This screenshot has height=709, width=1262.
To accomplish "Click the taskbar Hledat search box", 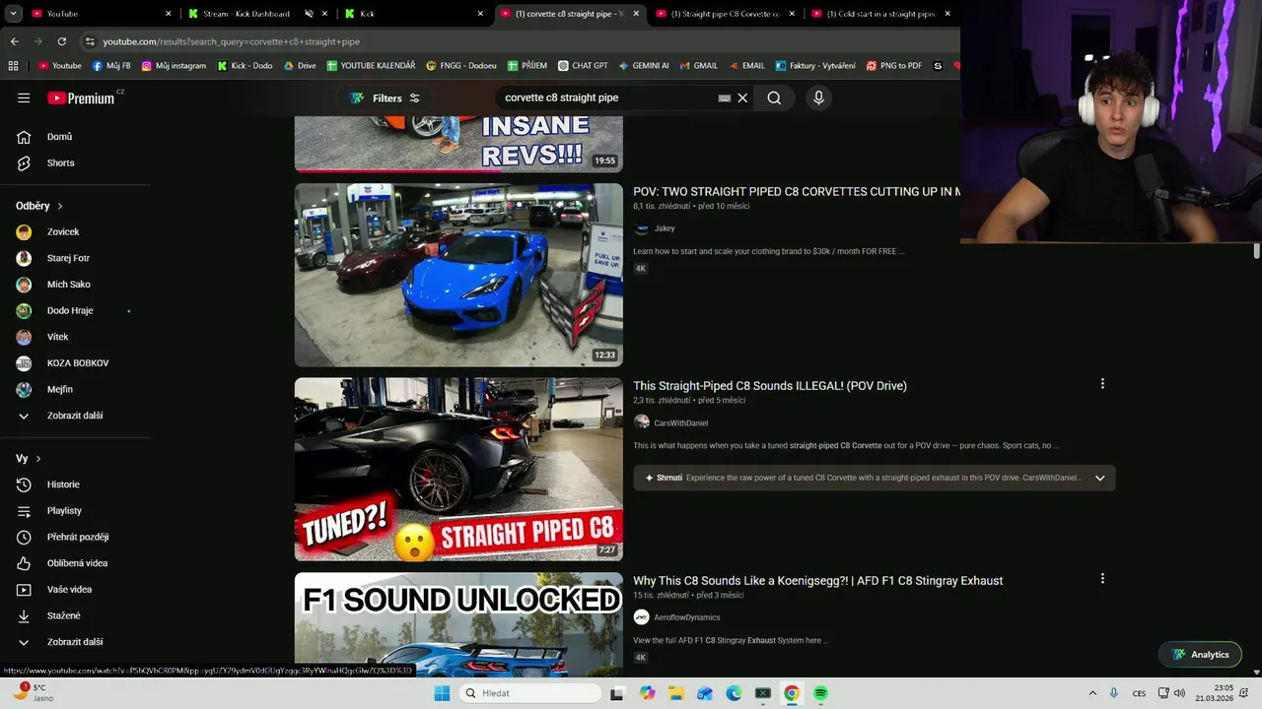I will point(529,693).
